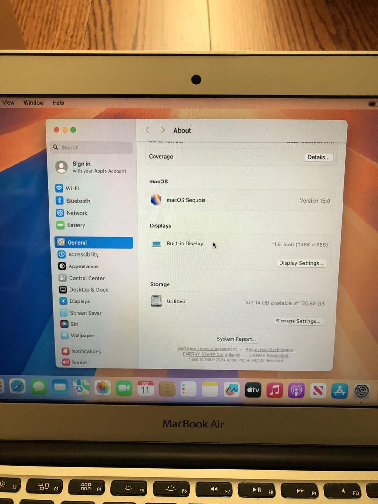
Task: Go forward with the right chevron
Action: [163, 130]
